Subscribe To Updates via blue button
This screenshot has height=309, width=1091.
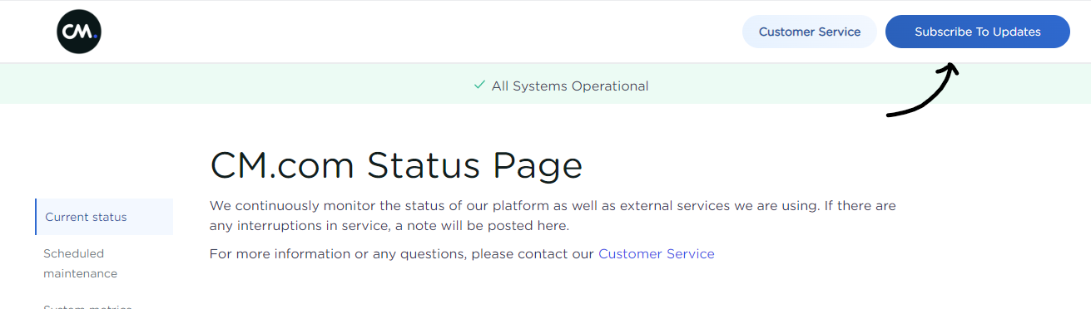click(978, 32)
